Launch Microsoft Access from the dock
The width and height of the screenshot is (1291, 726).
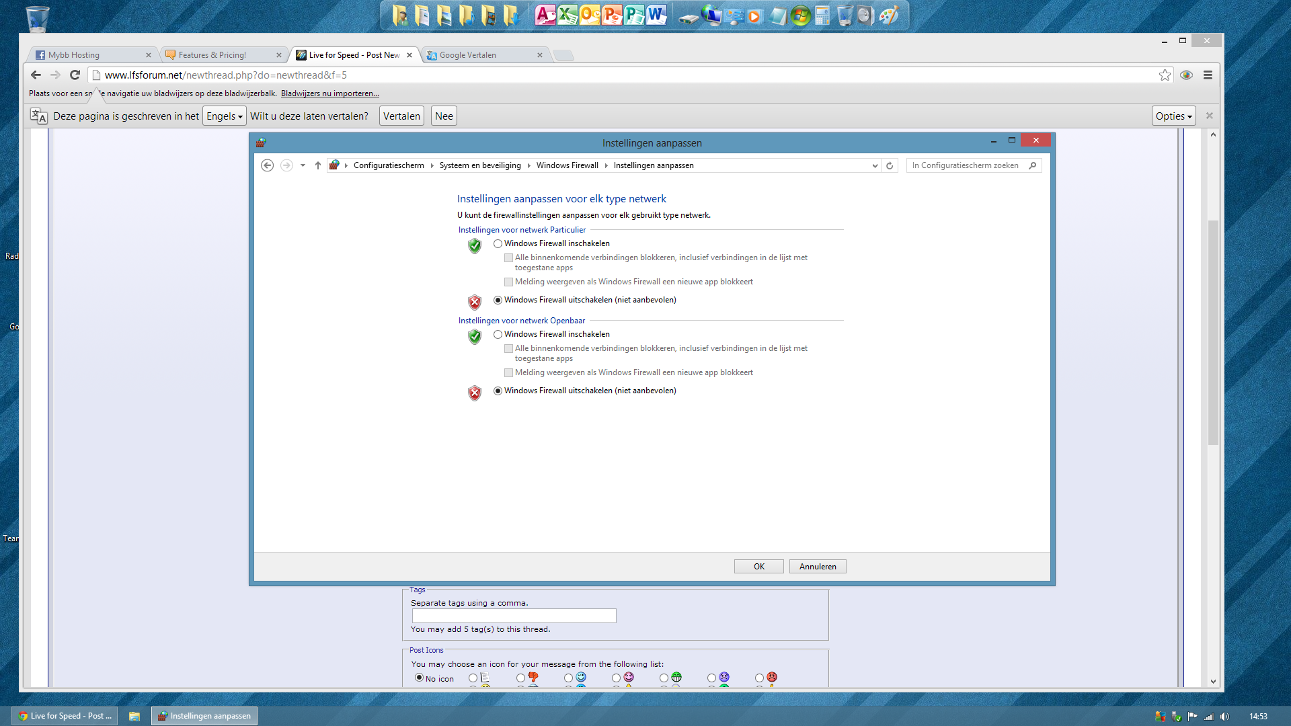pos(545,15)
